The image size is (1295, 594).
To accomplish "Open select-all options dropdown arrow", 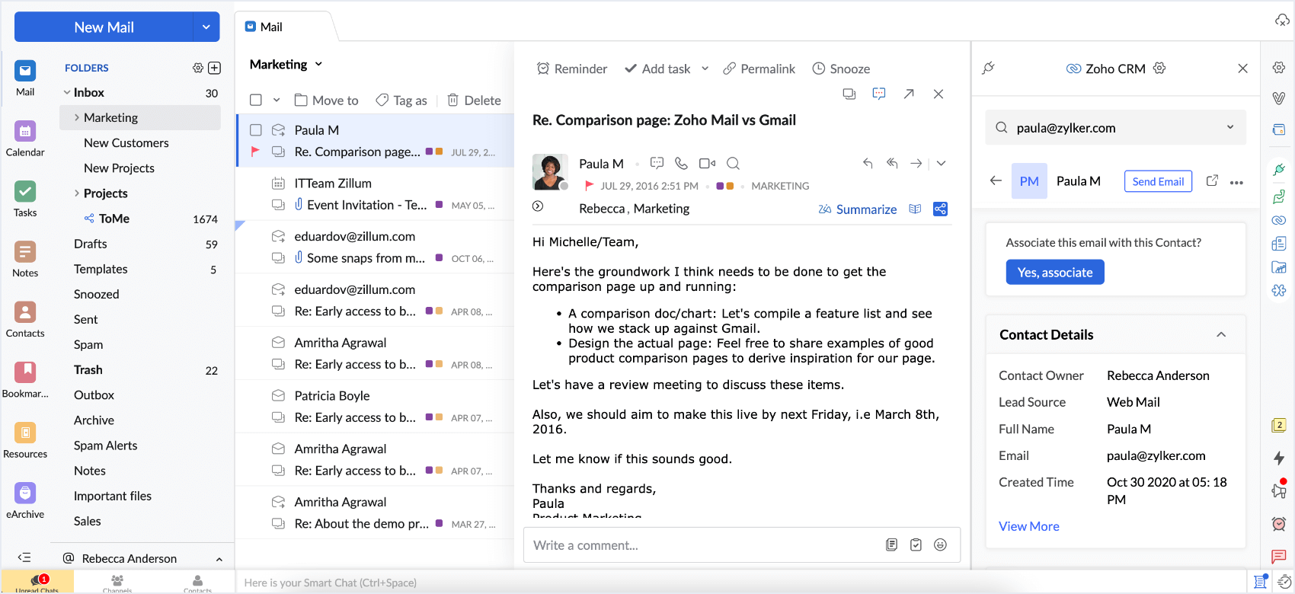I will coord(277,100).
